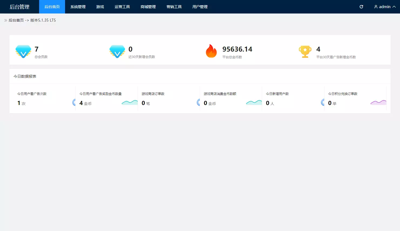Click the platform coin value 95636.14
The image size is (400, 231).
(237, 49)
